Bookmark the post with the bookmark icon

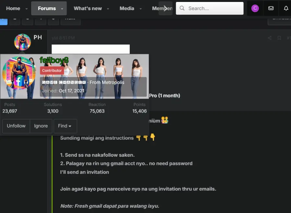tap(279, 38)
